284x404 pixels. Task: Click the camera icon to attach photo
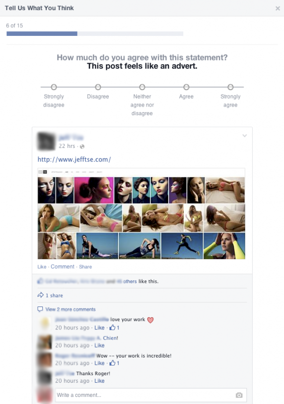[x=239, y=395]
